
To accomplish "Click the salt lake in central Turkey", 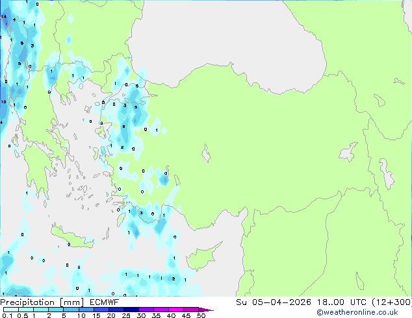I will (x=206, y=154).
